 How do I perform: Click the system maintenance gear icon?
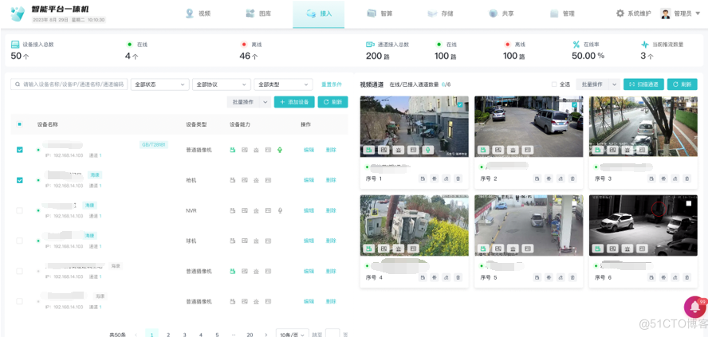point(620,14)
